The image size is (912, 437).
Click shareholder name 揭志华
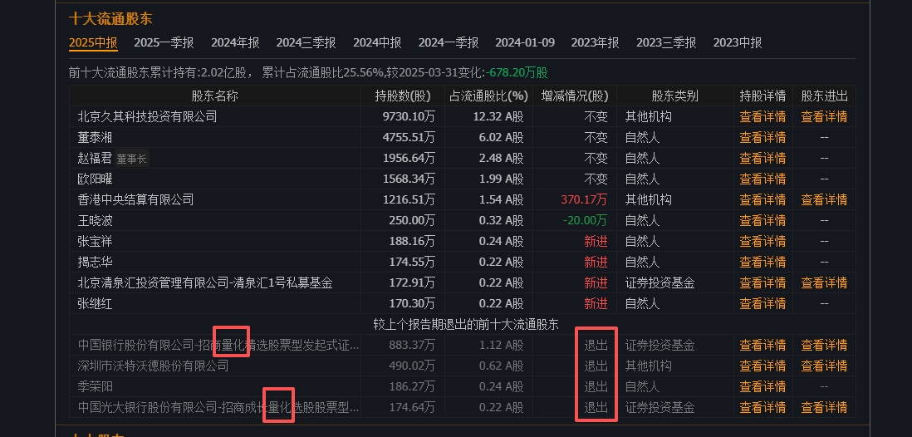pyautogui.click(x=95, y=262)
